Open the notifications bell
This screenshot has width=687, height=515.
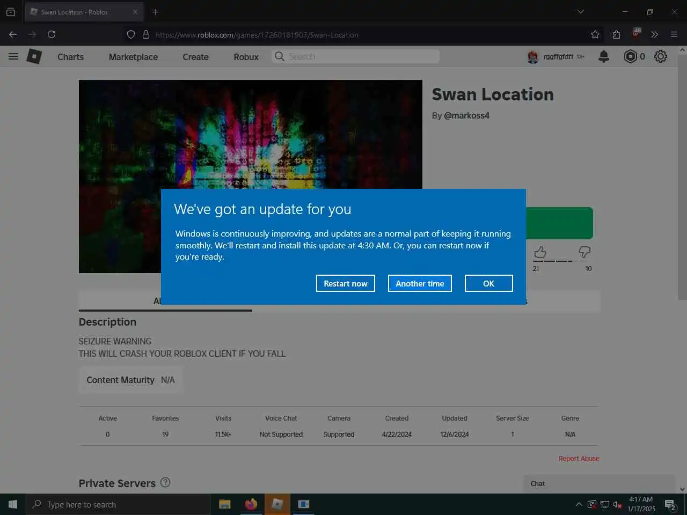pos(604,56)
